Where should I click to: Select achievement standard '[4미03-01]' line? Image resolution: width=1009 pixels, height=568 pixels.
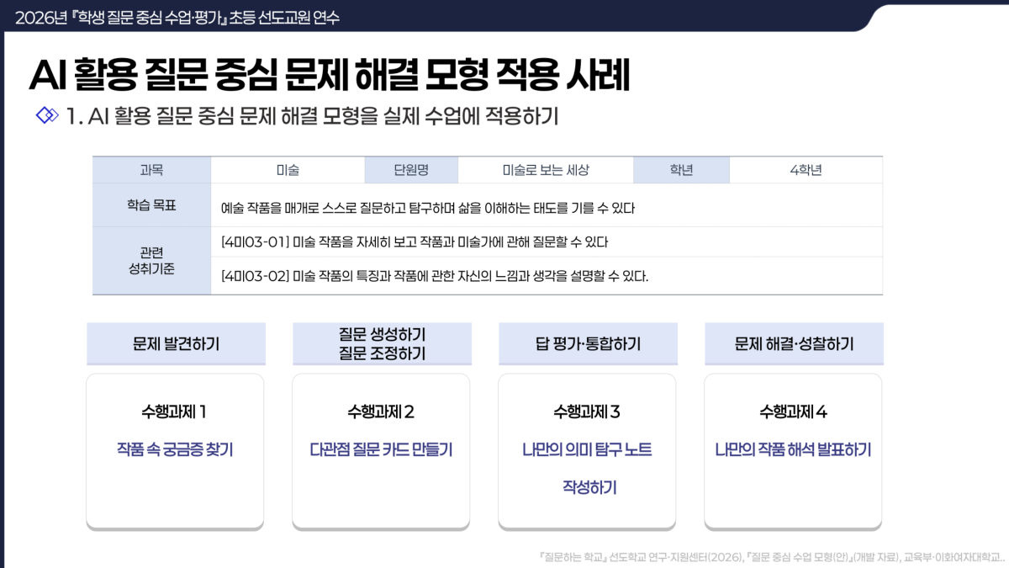coord(414,242)
